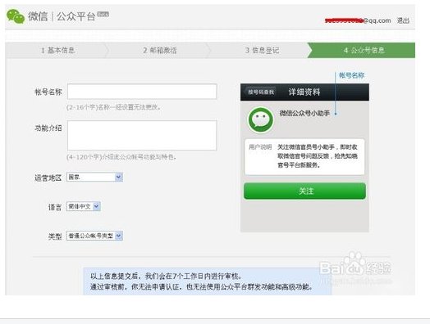Click the 用户说明 description text
This screenshot has height=324, width=430.
[318, 156]
